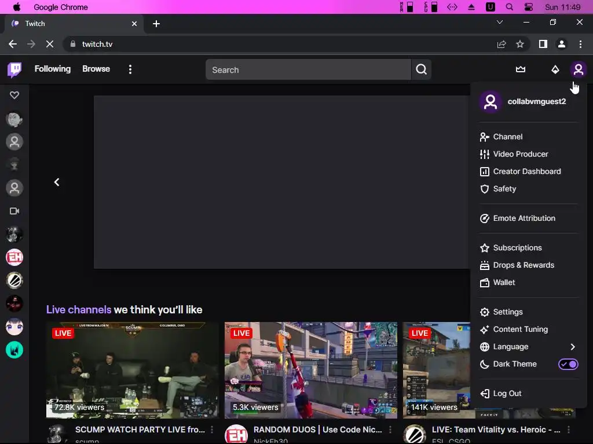Toggle the Dark Theme switch

click(568, 364)
